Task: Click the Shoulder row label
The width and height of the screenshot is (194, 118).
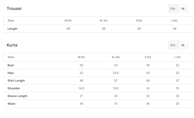Action: pyautogui.click(x=14, y=88)
